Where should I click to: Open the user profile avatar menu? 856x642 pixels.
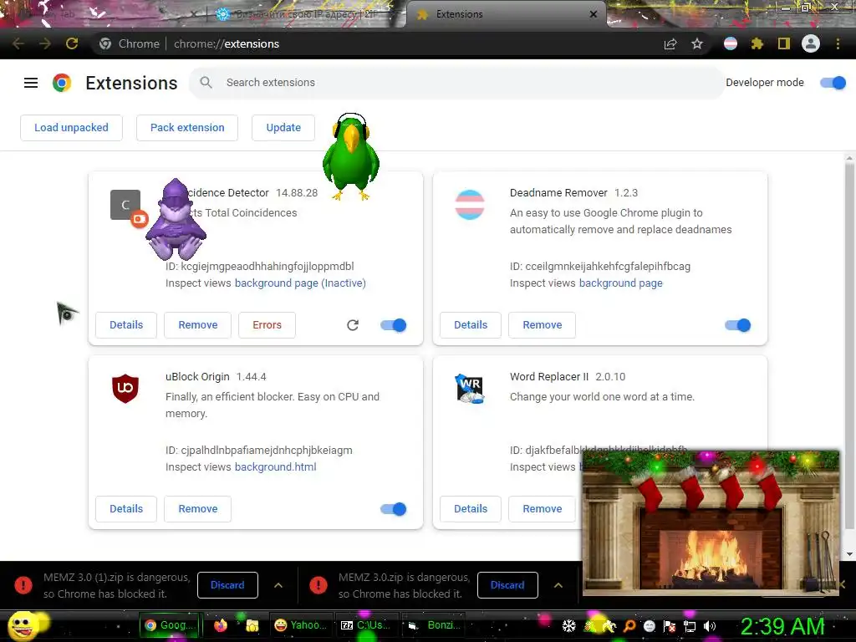point(811,43)
